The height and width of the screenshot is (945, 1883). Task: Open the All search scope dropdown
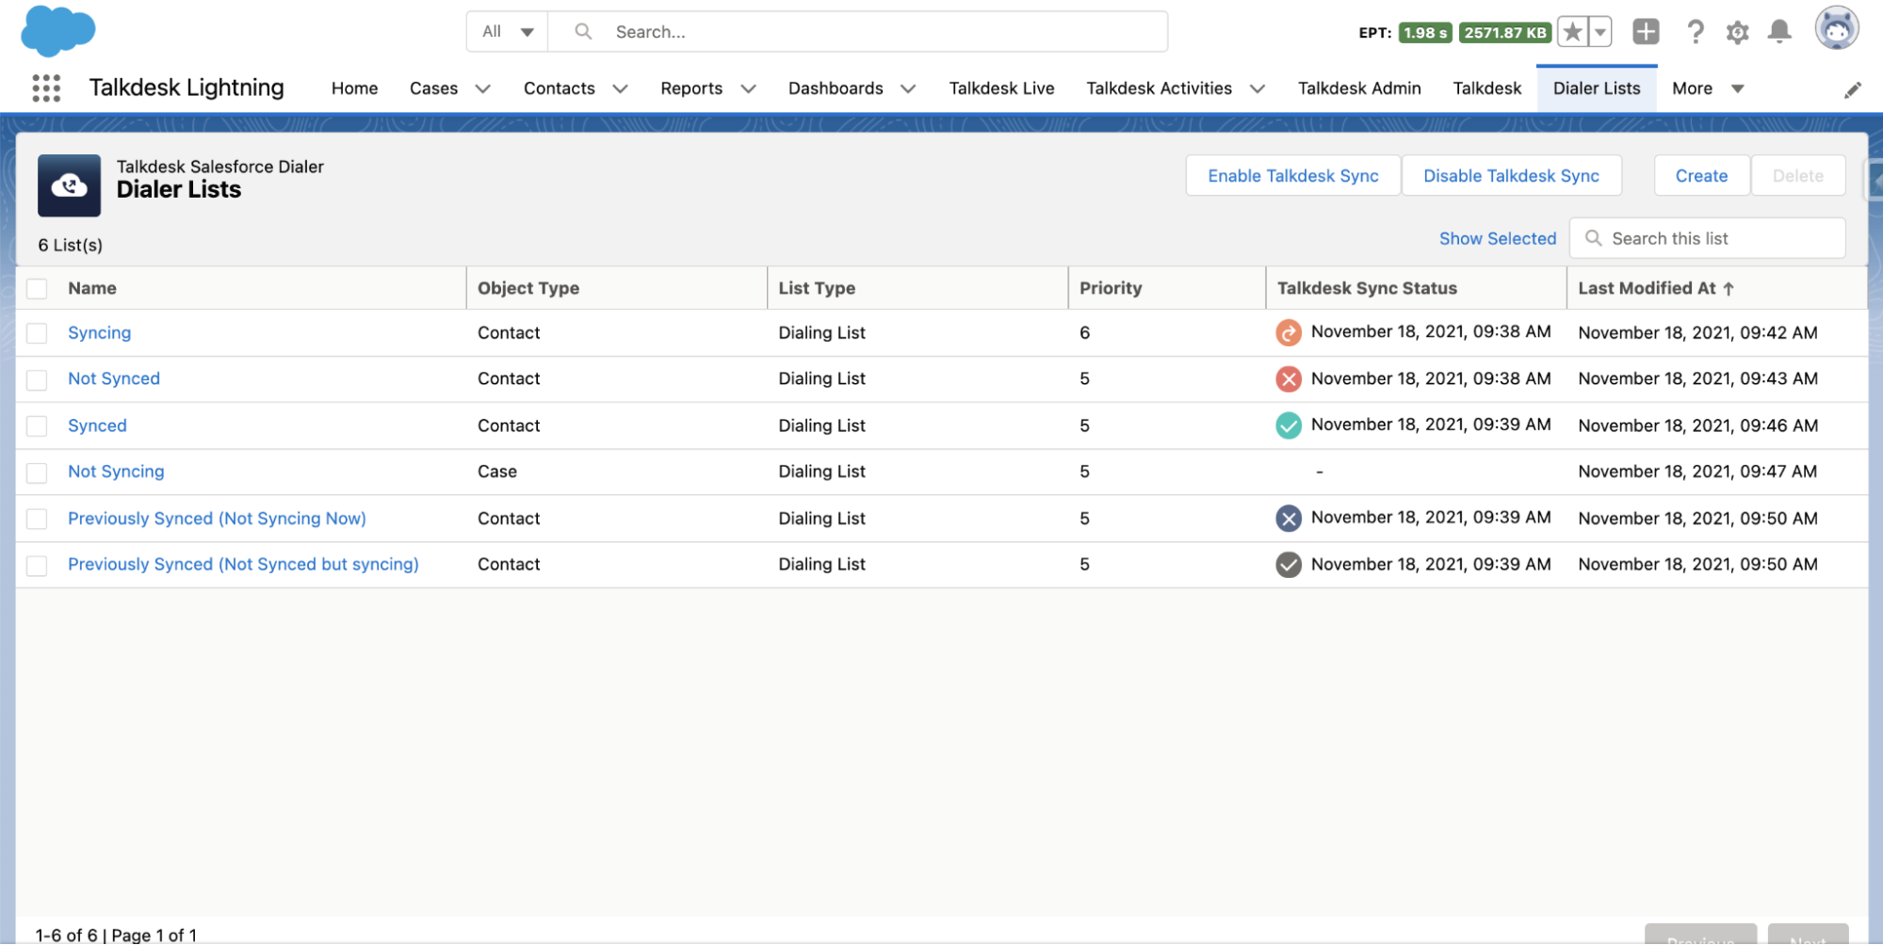click(508, 32)
